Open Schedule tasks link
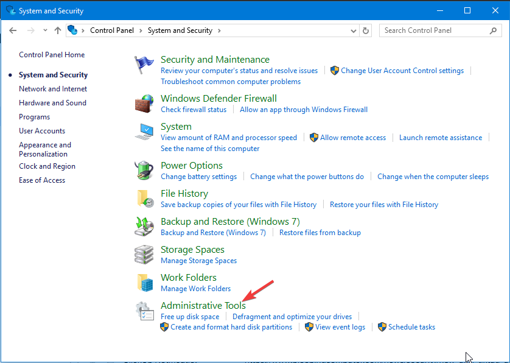The width and height of the screenshot is (510, 363). 411,327
